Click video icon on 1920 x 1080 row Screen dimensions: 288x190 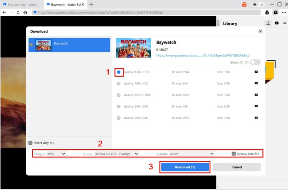coord(256,95)
